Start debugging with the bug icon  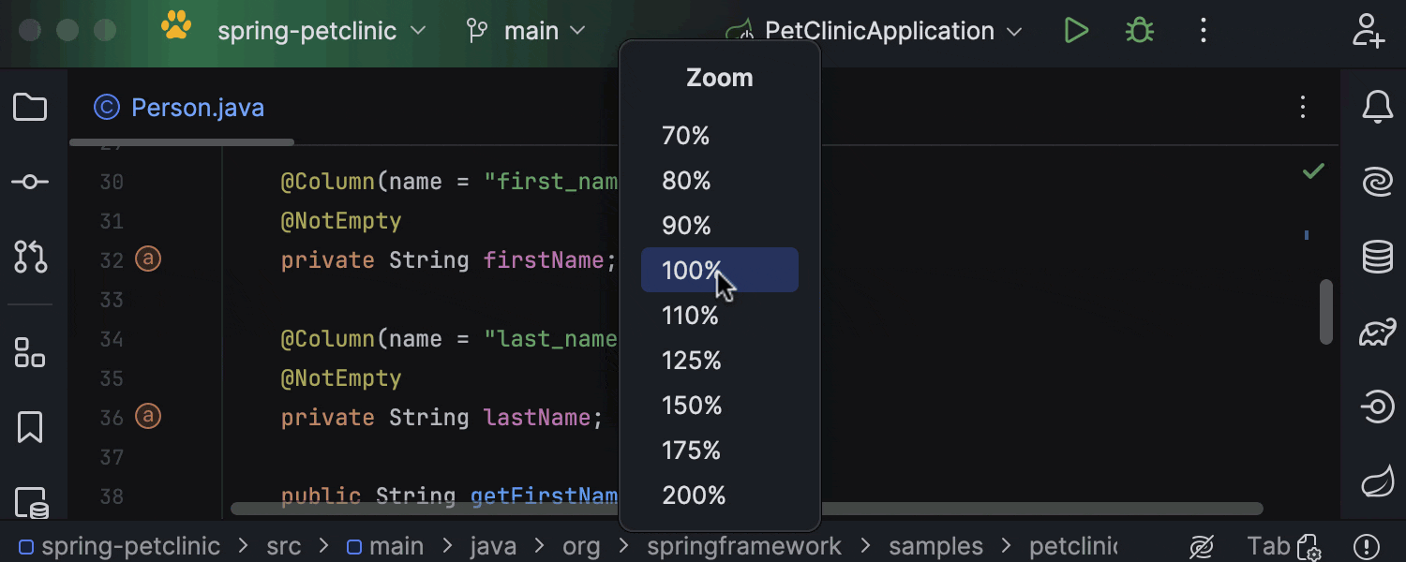(x=1139, y=30)
